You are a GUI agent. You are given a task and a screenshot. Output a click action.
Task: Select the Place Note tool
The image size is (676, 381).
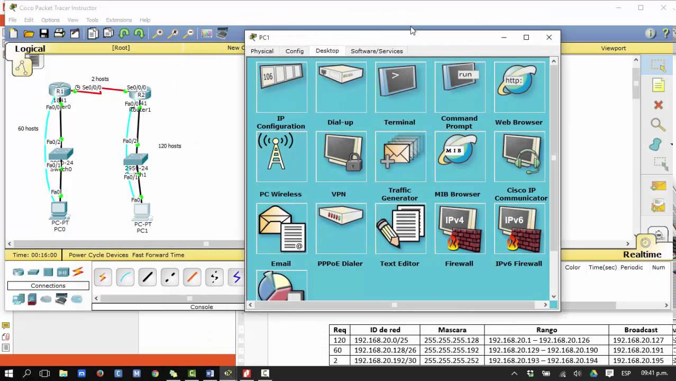658,85
